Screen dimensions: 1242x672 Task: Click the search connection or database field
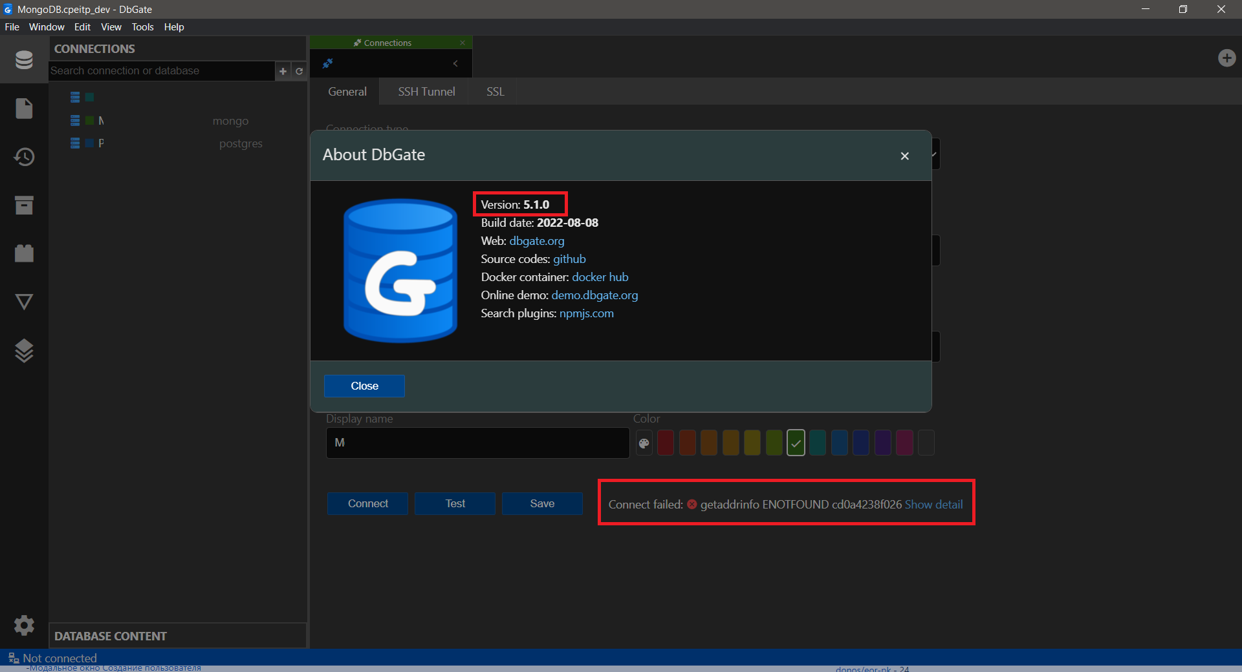point(162,70)
